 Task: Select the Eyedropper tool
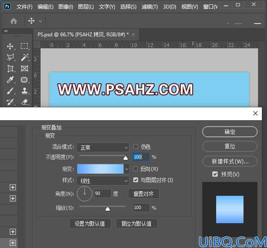(x=10, y=80)
